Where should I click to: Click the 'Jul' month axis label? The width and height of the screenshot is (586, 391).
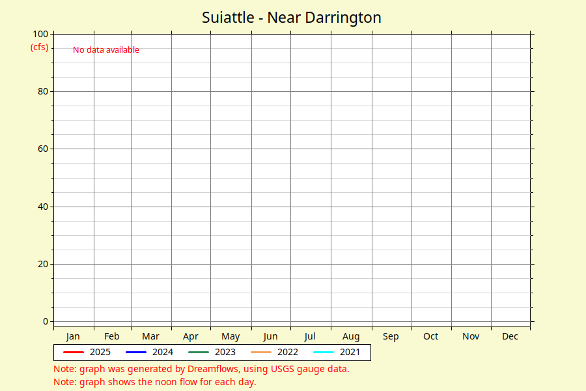310,336
